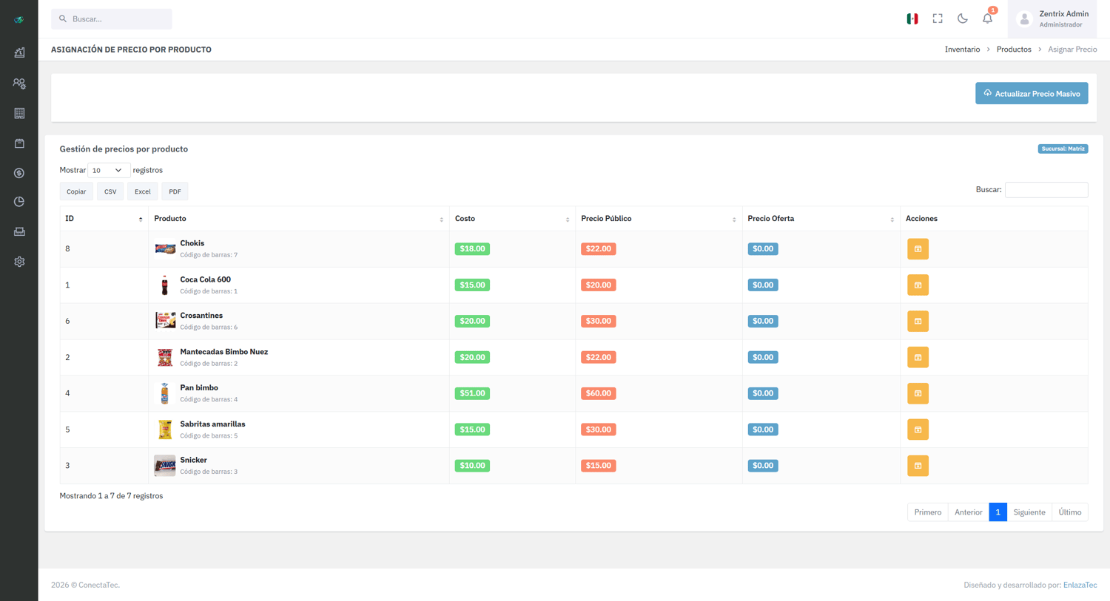Click the Snicker product thumbnail

[165, 466]
